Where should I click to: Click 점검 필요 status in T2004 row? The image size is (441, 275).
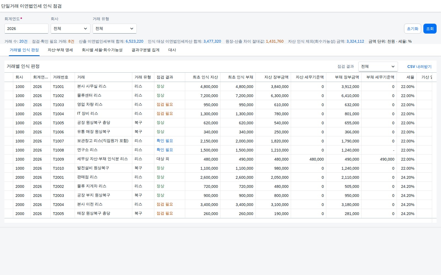(165, 204)
